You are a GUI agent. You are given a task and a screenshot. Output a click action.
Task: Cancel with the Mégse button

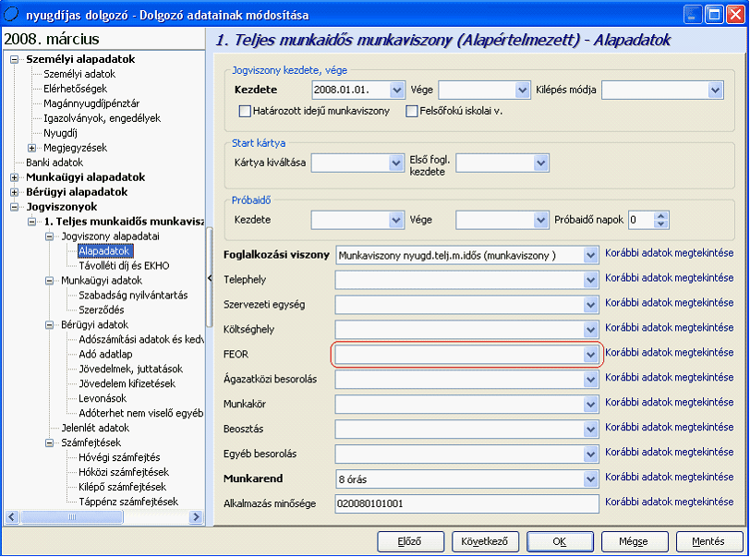[635, 541]
